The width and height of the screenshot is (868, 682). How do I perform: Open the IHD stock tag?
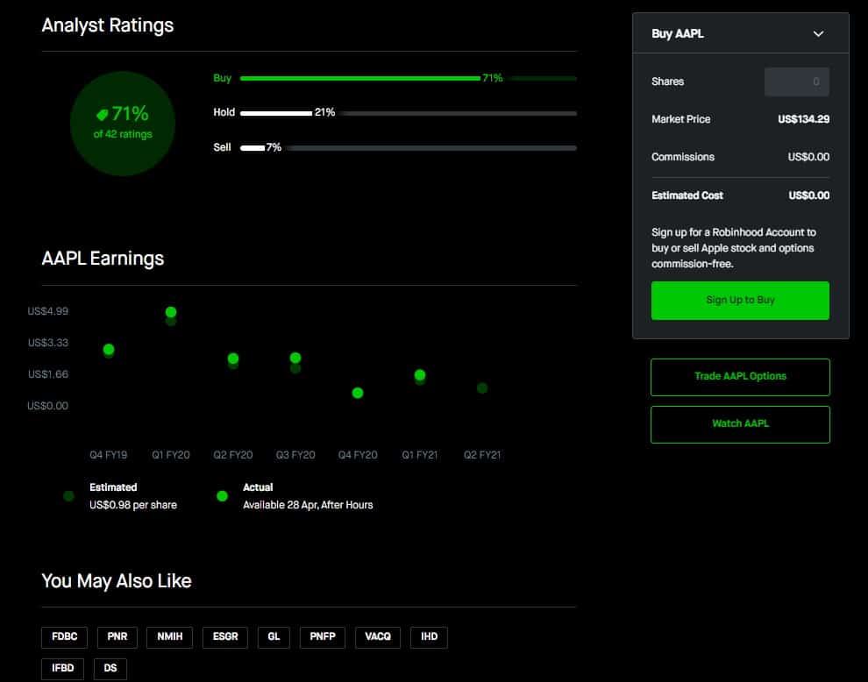click(x=429, y=637)
